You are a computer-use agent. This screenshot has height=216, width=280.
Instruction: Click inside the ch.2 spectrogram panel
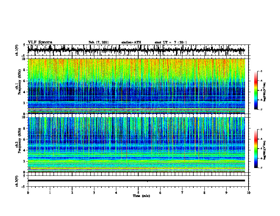click(136, 145)
